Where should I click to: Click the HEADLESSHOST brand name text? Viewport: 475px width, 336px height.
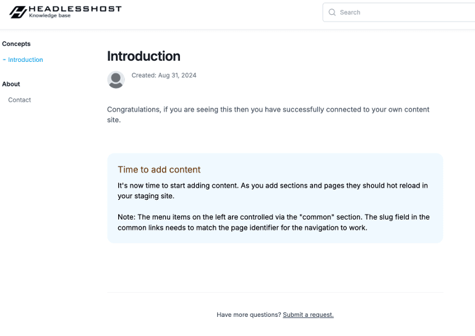point(75,9)
